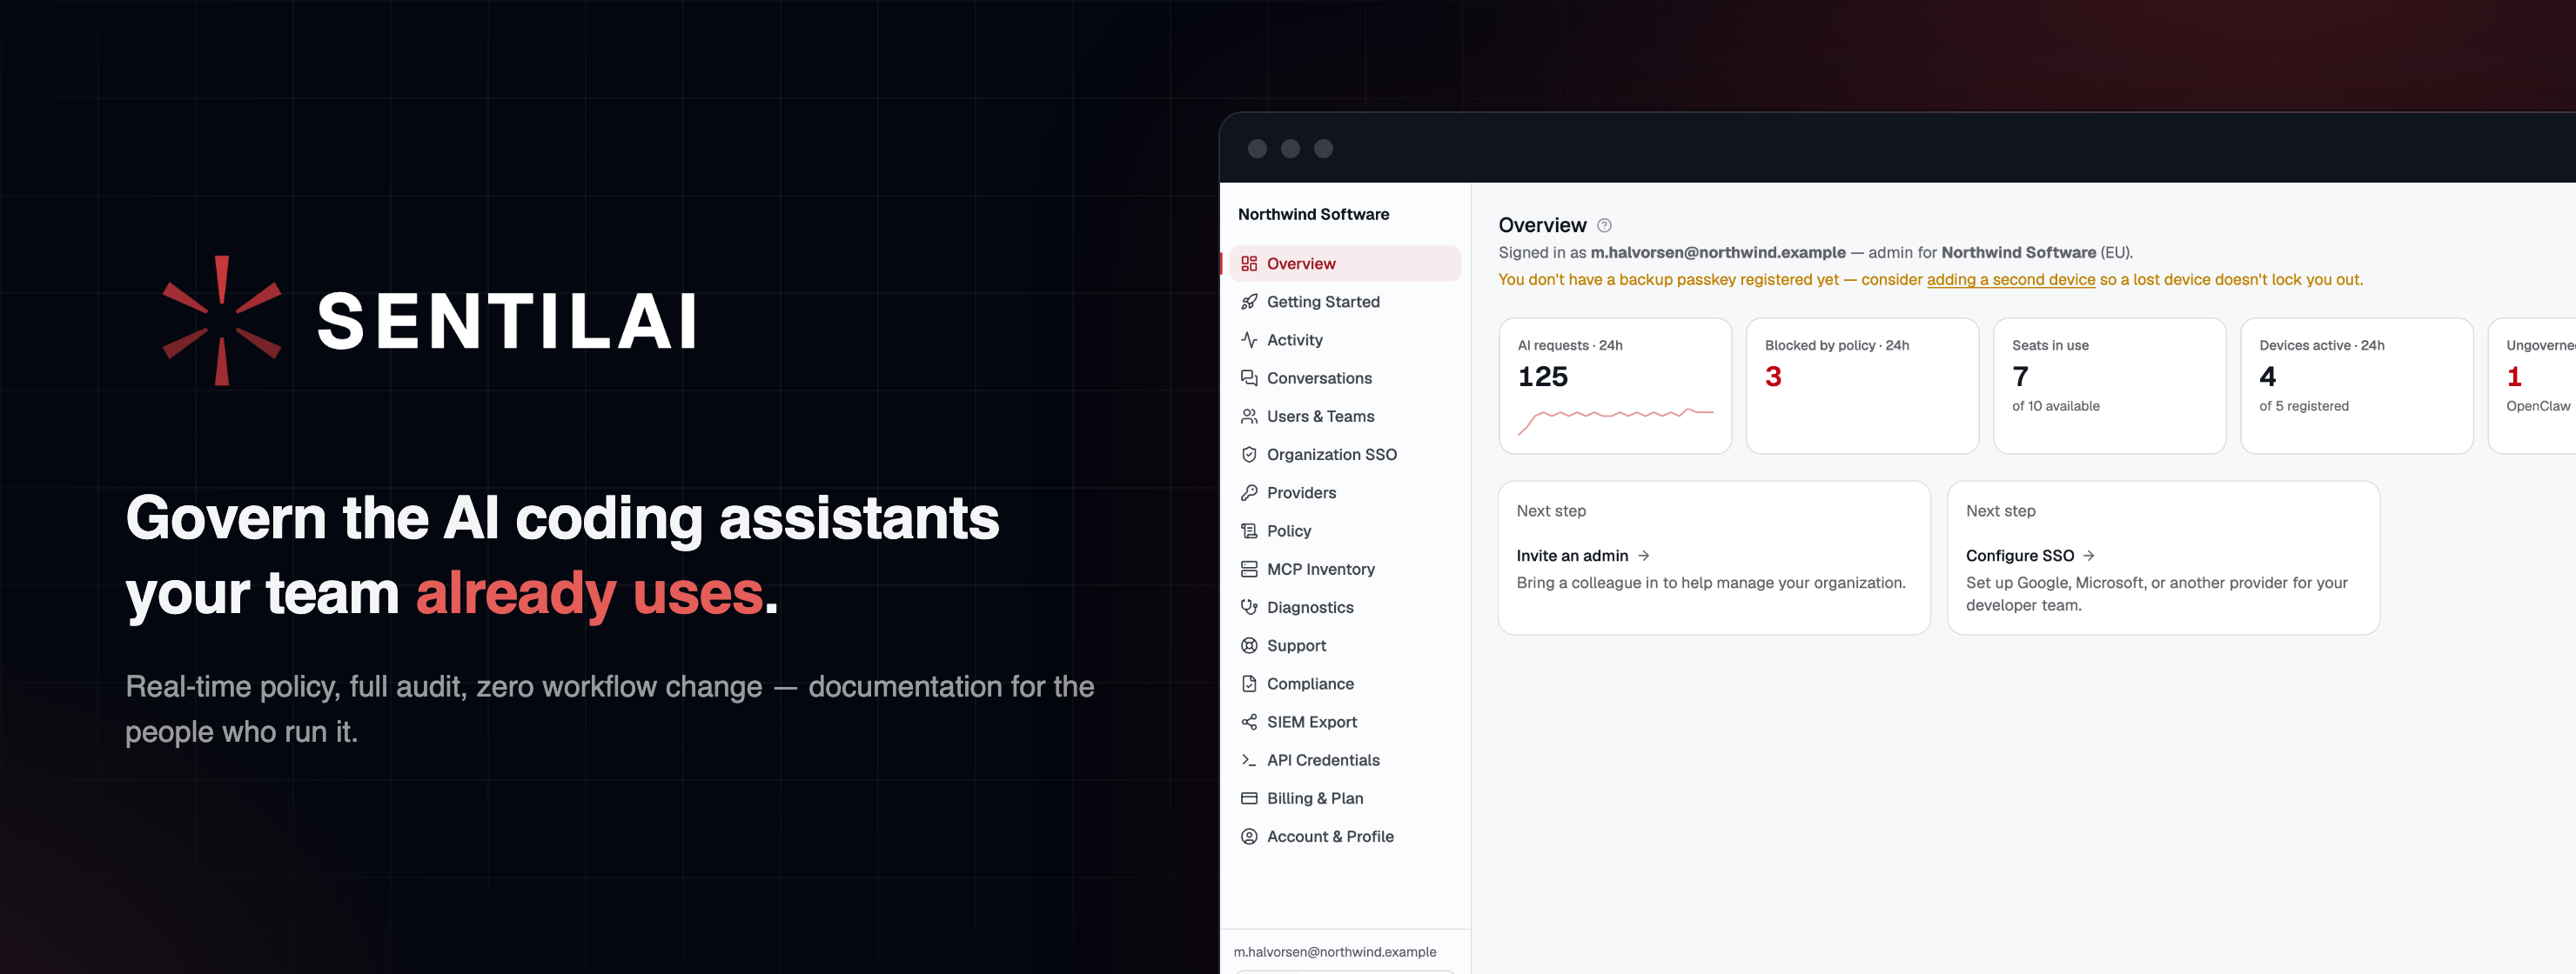Open the Providers page
Screen dimensions: 2576x974
pyautogui.click(x=1345, y=492)
